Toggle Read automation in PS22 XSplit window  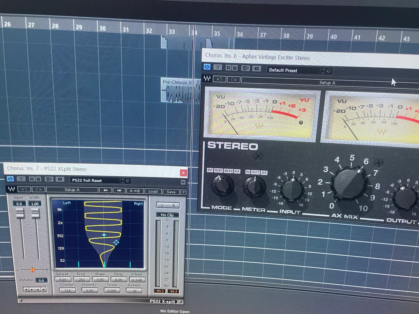32,179
